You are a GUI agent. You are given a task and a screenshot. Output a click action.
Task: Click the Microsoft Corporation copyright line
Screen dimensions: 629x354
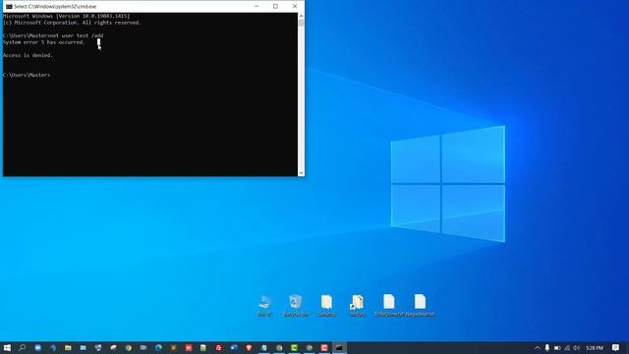pos(72,23)
